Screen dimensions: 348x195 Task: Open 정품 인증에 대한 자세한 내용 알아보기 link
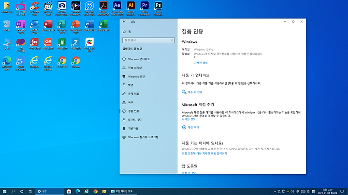[204, 154]
